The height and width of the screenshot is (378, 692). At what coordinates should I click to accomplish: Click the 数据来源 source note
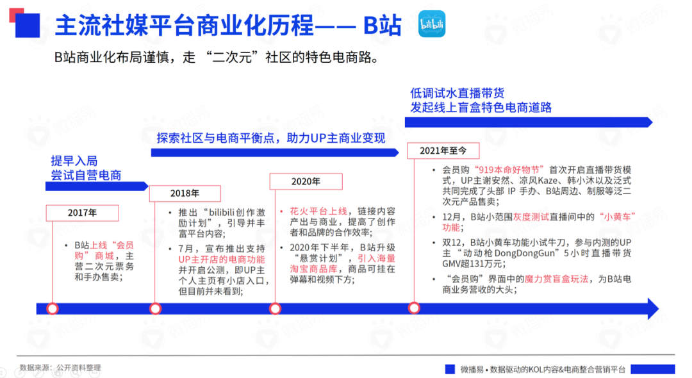pos(60,368)
